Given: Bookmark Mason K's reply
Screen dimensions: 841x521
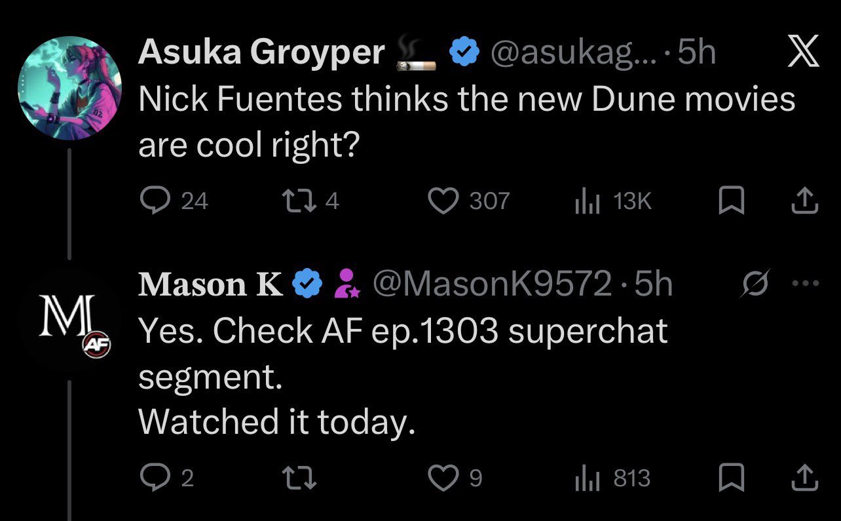Looking at the screenshot, I should pos(730,478).
